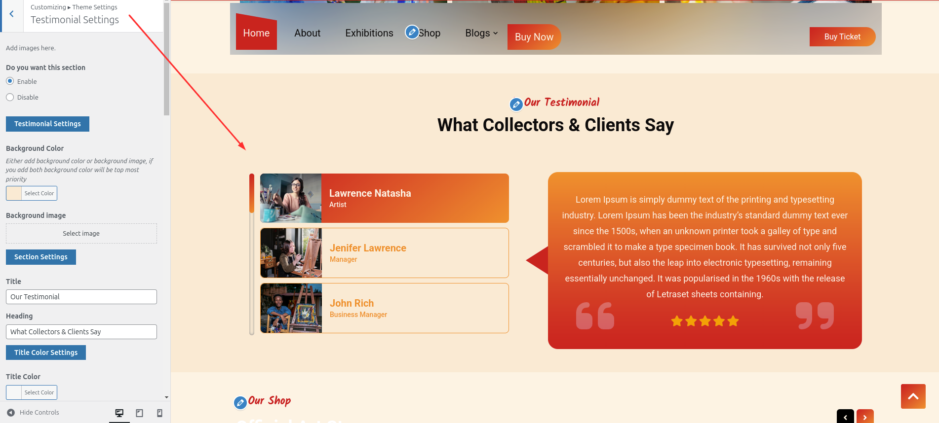Screen dimensions: 939x423
Task: Click the edit pencil beside Our Testimonial
Action: click(x=516, y=105)
